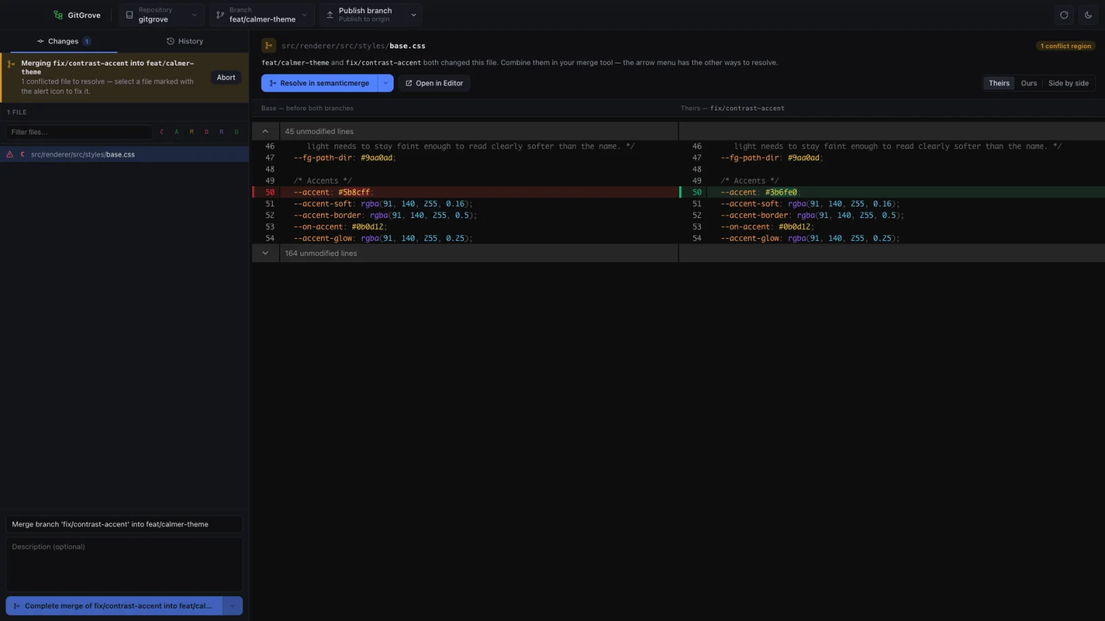The image size is (1105, 621).
Task: Click the 1 conflict region badge
Action: pyautogui.click(x=1066, y=46)
